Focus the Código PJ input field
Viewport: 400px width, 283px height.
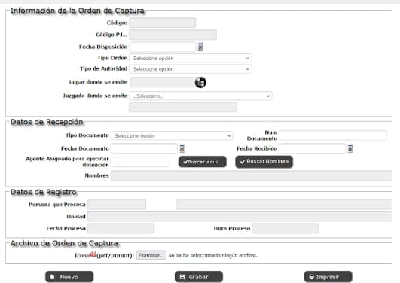point(173,35)
